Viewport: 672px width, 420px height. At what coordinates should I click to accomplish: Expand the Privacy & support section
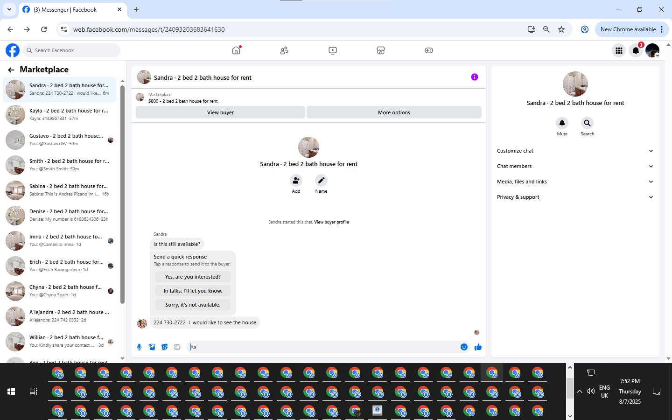[x=575, y=197]
